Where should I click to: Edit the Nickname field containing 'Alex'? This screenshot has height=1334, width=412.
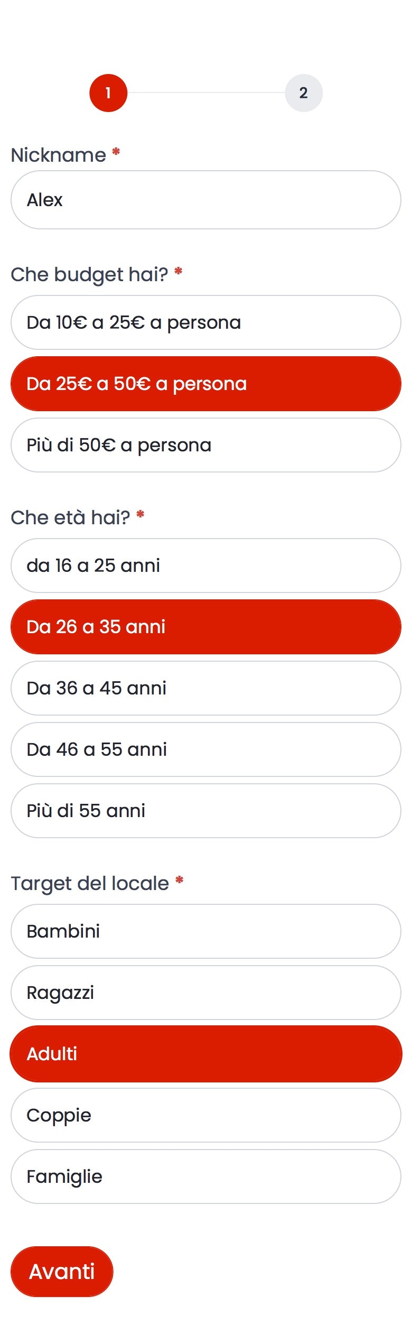pyautogui.click(x=206, y=200)
